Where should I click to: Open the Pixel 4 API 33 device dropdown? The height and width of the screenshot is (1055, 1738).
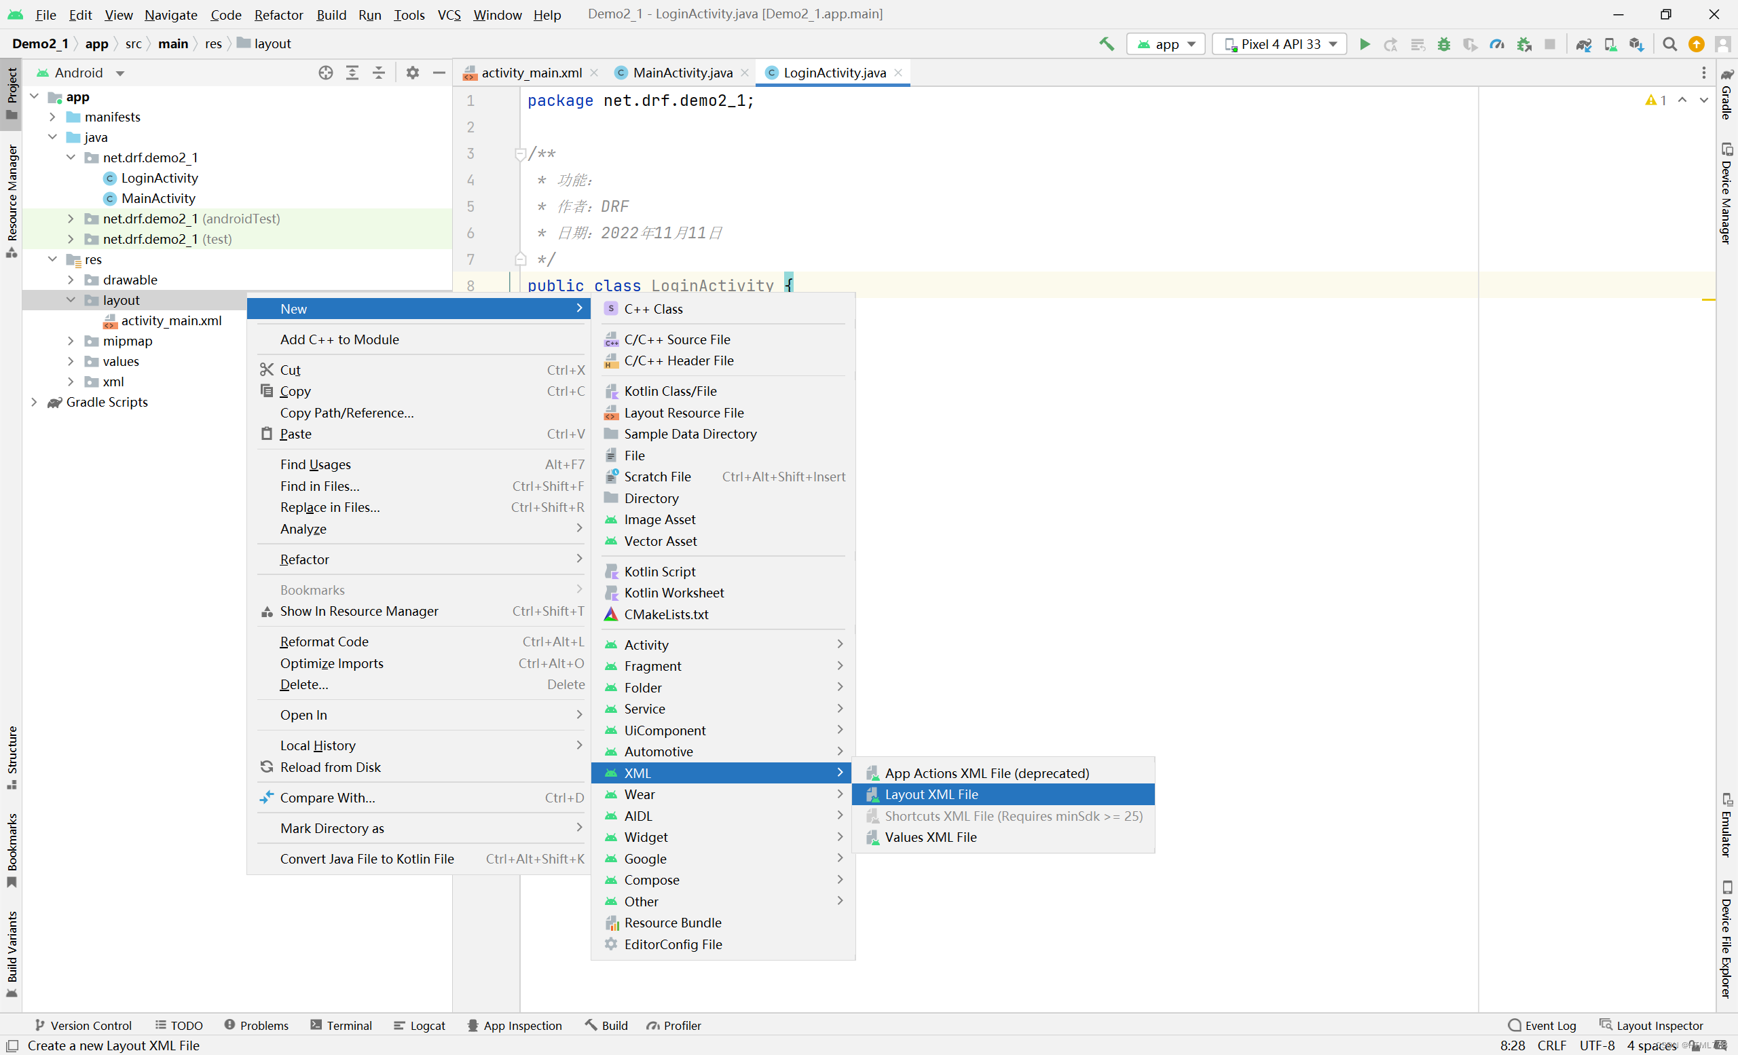tap(1279, 43)
